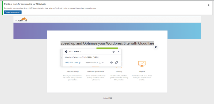Click the Website Optimization title
Viewport: 214px width, 104px height.
pos(96,71)
